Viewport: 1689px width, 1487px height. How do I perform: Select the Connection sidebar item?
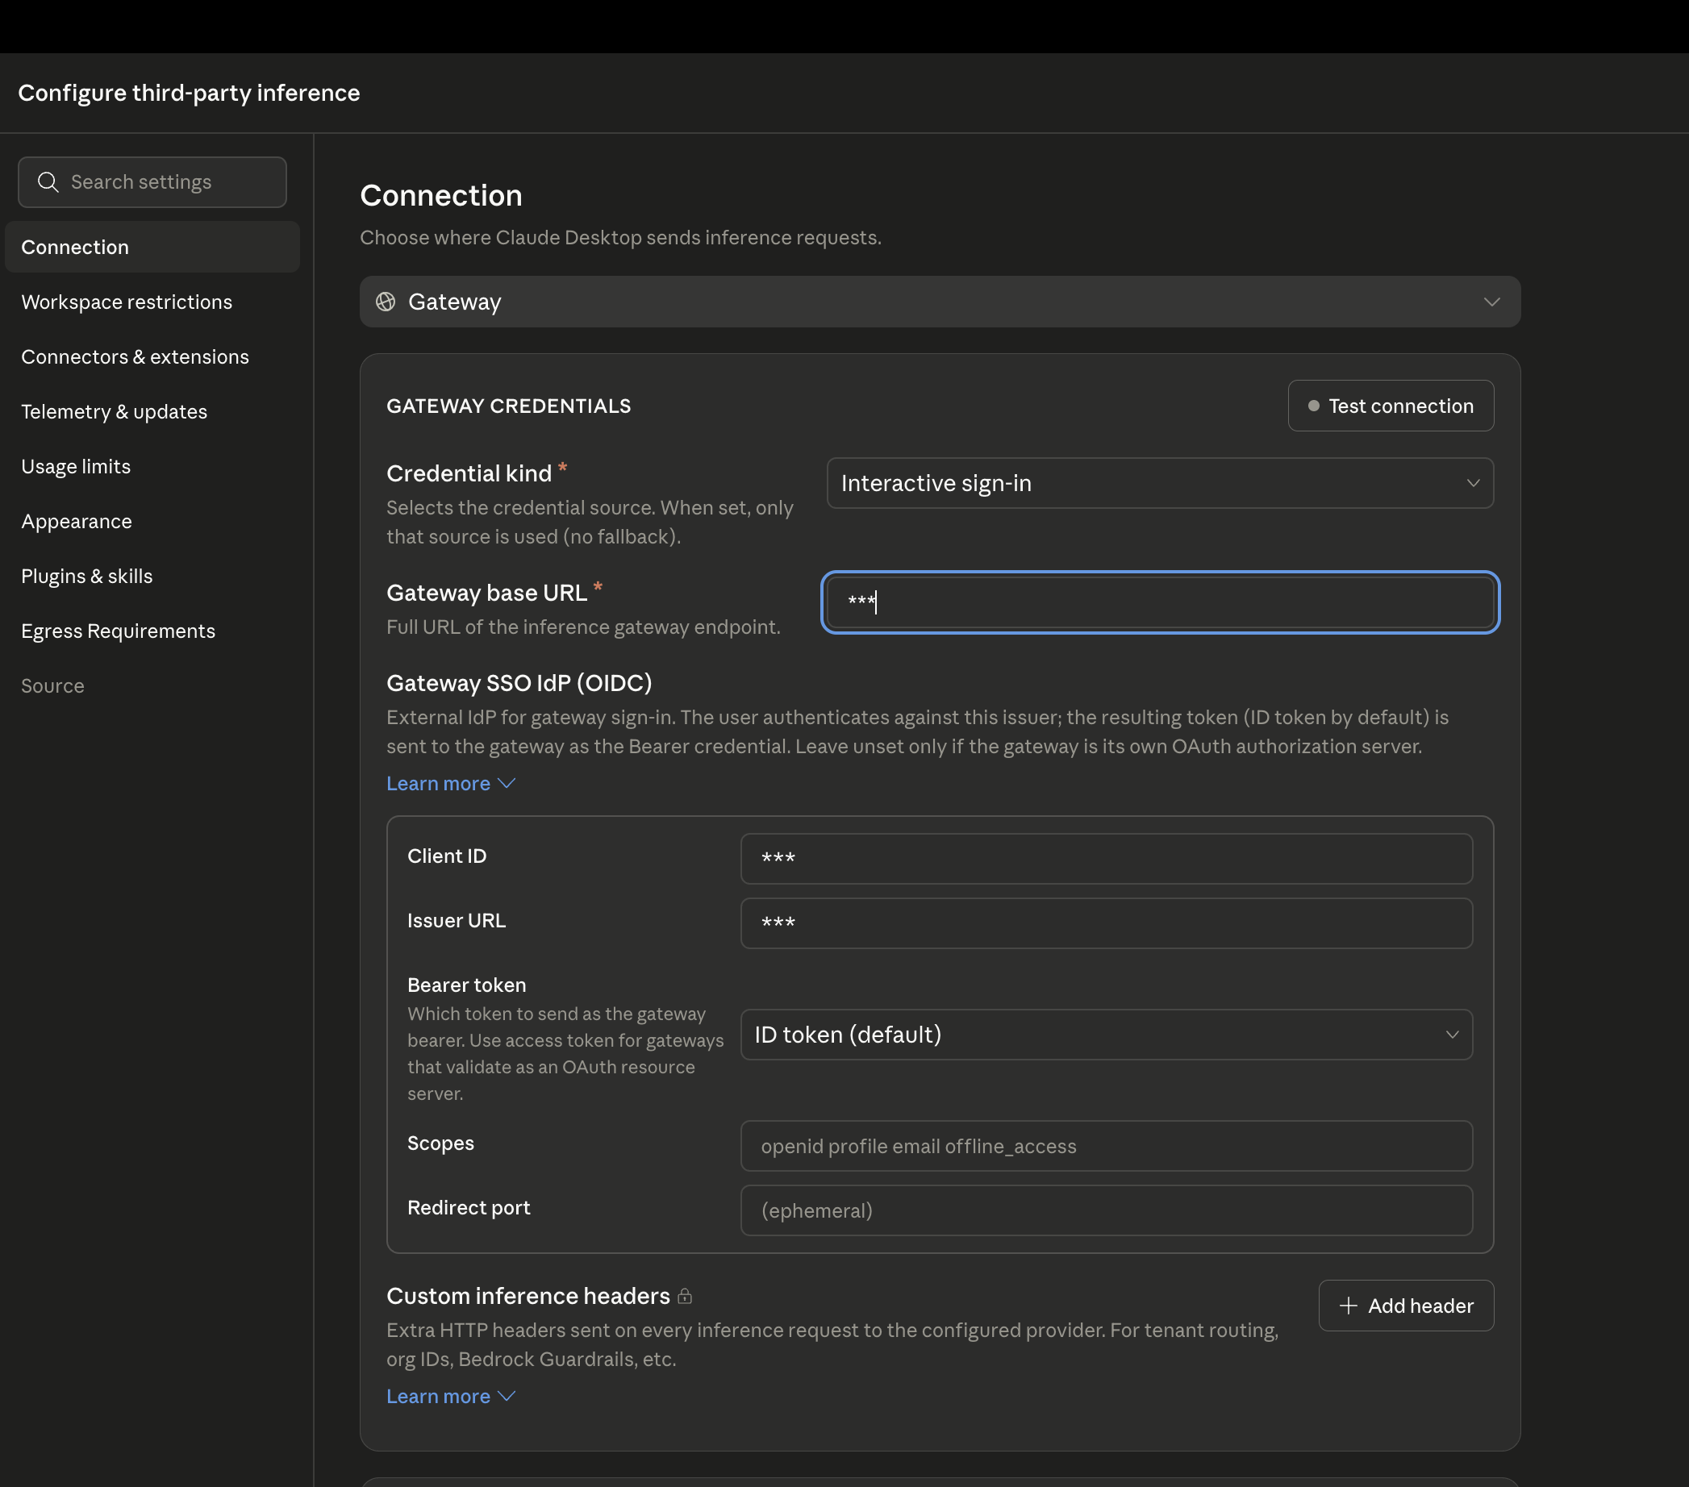click(x=152, y=247)
